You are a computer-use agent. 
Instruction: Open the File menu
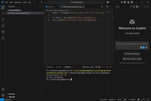7,2
